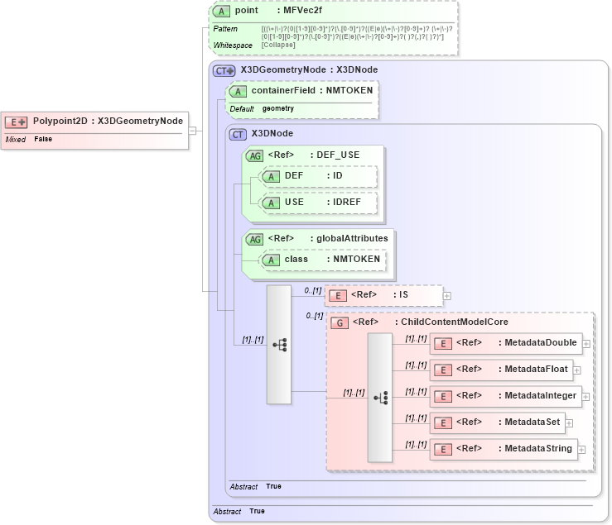
Task: Expand the IS element reference
Action: click(x=447, y=296)
